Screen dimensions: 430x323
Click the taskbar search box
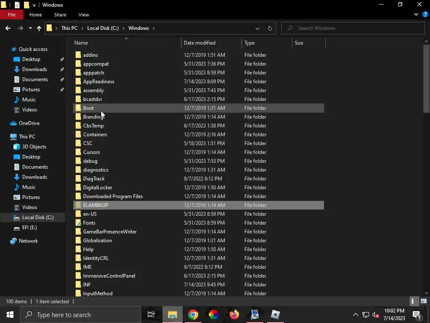coord(81,315)
